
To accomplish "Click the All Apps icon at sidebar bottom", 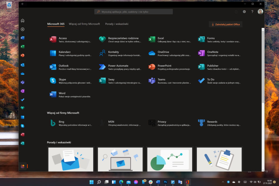I will pyautogui.click(x=23, y=166).
